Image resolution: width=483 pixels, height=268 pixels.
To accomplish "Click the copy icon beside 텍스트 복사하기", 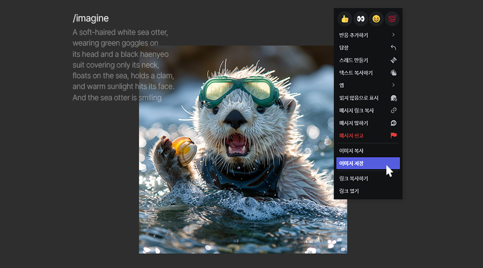I will pyautogui.click(x=393, y=73).
